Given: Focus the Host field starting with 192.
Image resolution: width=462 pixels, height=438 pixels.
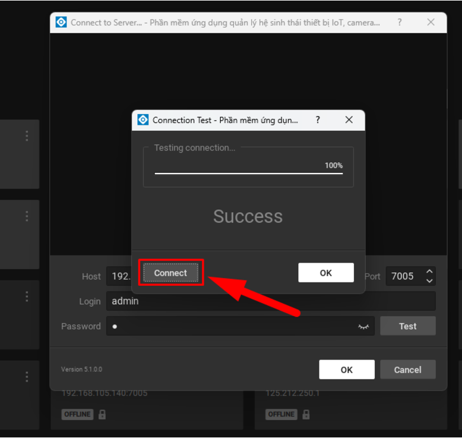Looking at the screenshot, I should tap(119, 276).
